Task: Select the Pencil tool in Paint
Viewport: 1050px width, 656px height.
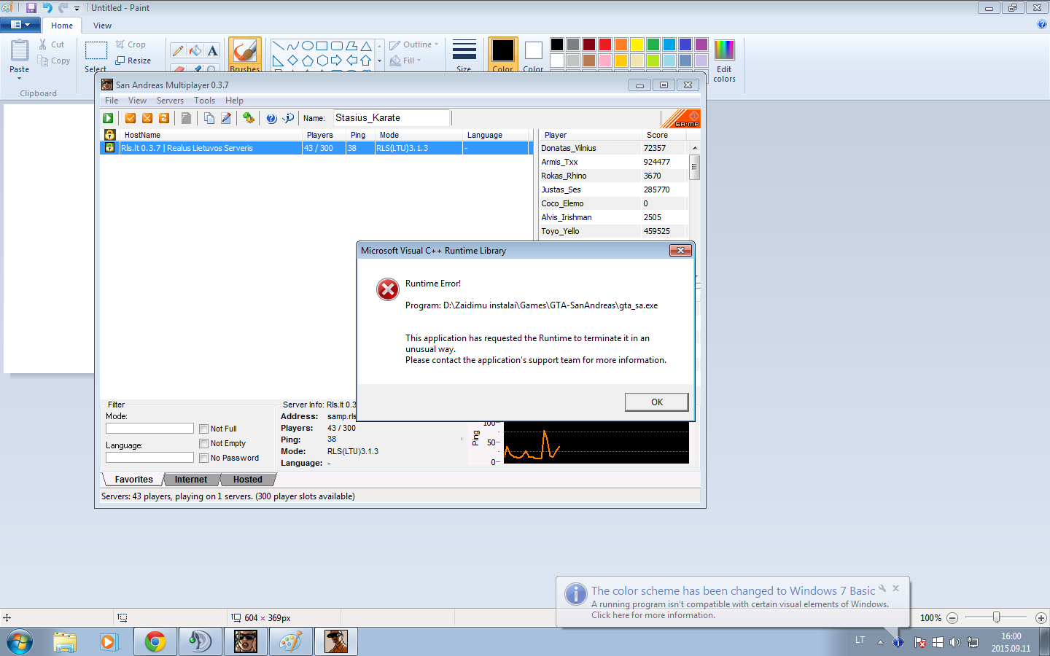Action: pos(178,51)
